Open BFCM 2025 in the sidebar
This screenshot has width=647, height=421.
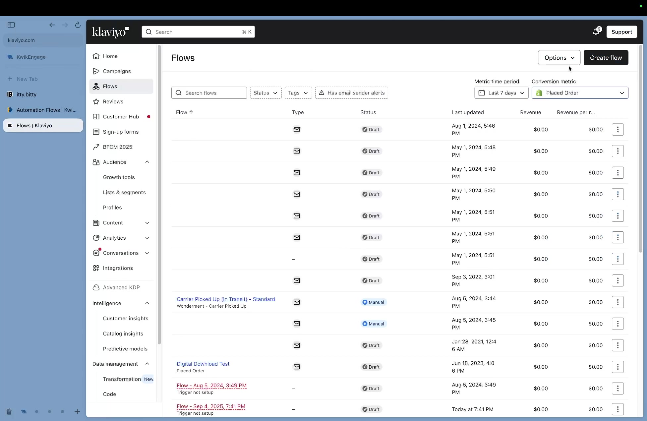point(121,147)
